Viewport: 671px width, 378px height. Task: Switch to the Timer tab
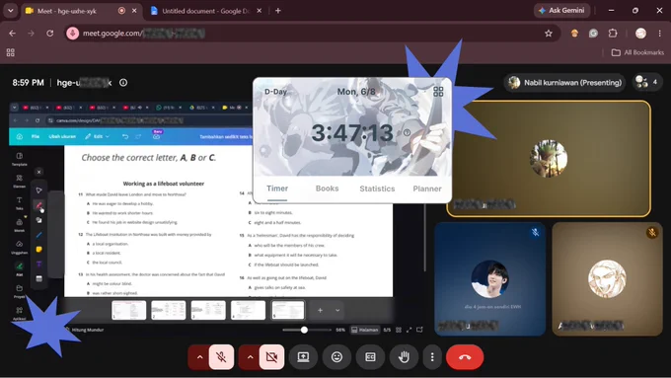[x=277, y=189]
